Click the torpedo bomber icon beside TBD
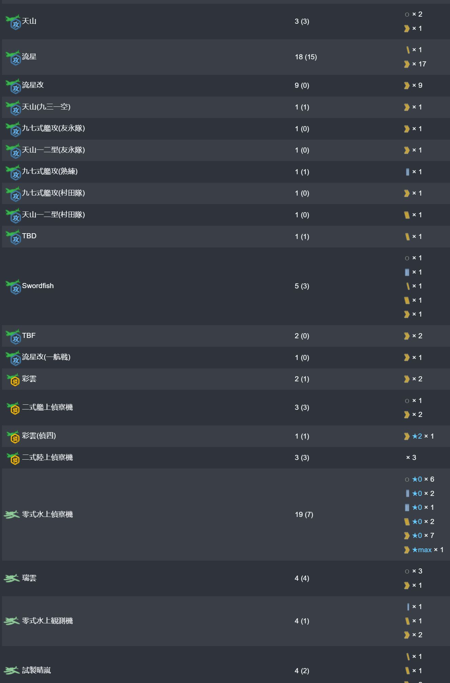This screenshot has height=683, width=450. (x=13, y=237)
